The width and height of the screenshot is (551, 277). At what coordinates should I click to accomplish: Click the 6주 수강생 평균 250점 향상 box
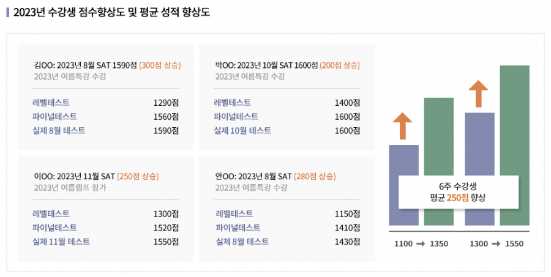[x=458, y=192]
